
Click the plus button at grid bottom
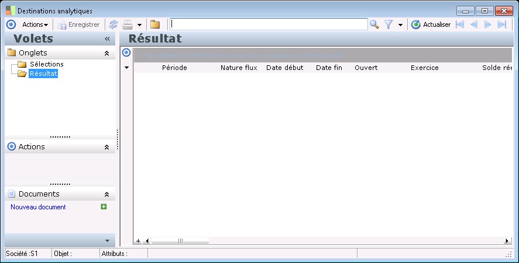[138, 241]
